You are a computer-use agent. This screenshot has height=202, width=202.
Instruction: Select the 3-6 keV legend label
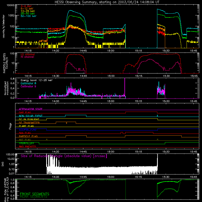(x=26, y=6)
